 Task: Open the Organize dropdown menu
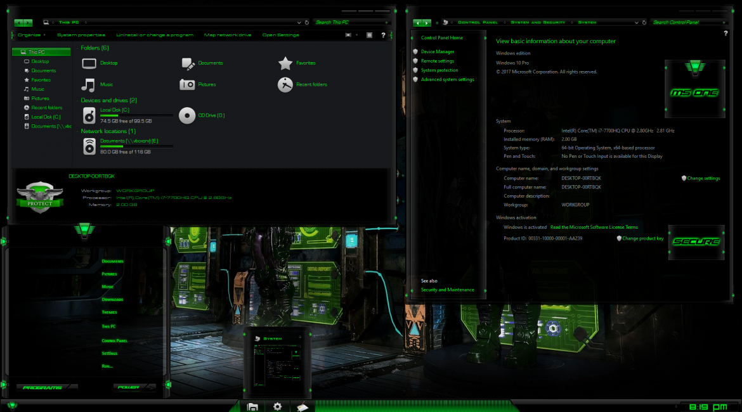pyautogui.click(x=31, y=35)
